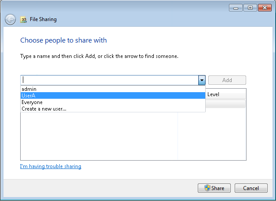
Task: Pick Everyone from the user list
Action: 113,102
